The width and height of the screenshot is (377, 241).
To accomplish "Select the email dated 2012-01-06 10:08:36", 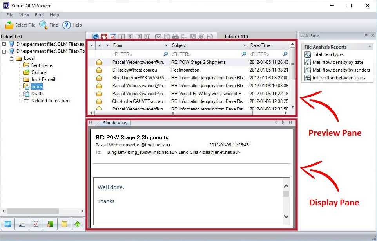I will (x=188, y=86).
